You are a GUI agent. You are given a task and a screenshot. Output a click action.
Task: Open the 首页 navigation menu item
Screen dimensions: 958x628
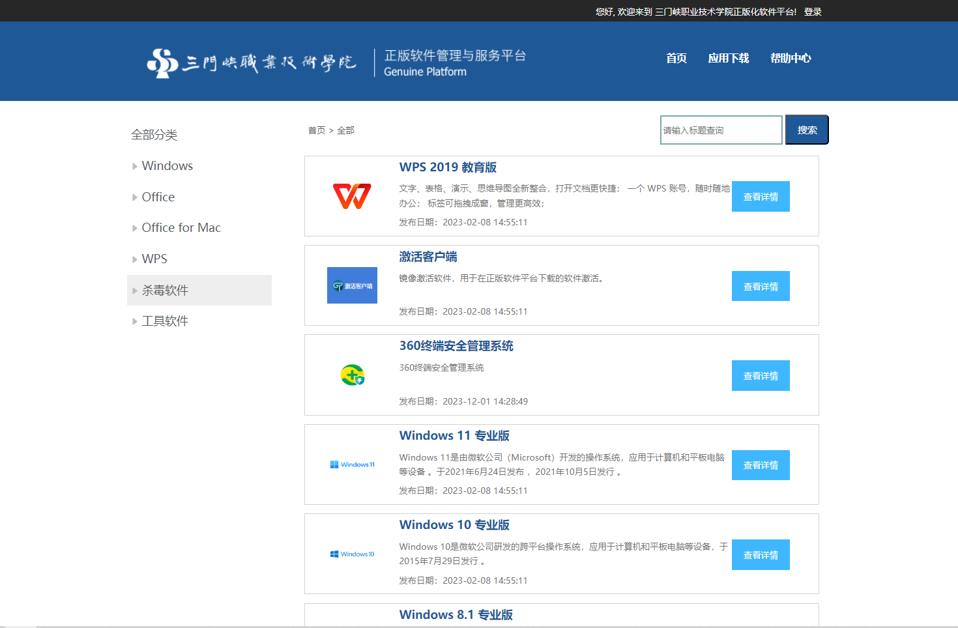click(676, 59)
